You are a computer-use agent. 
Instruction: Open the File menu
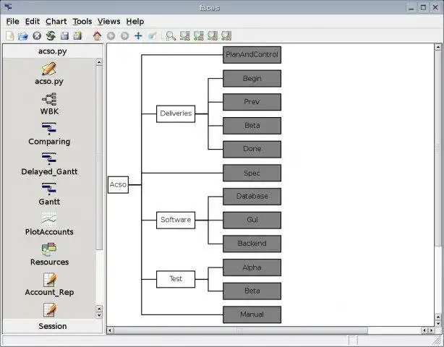pyautogui.click(x=12, y=22)
